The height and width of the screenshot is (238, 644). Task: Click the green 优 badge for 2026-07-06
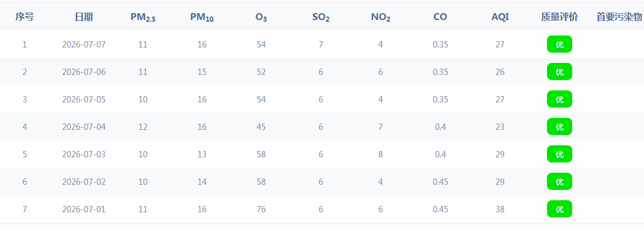[x=560, y=72]
